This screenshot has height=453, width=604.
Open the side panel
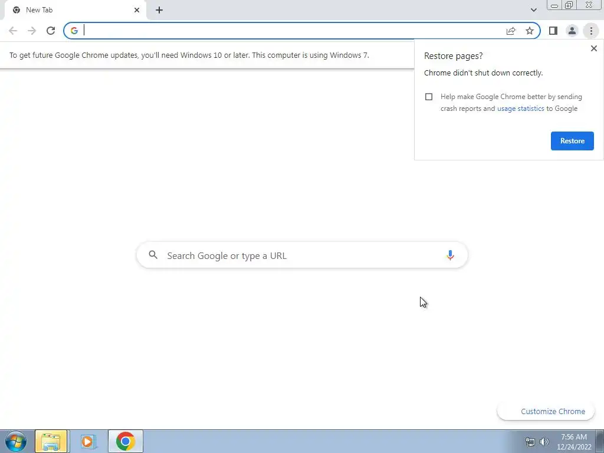pos(553,31)
